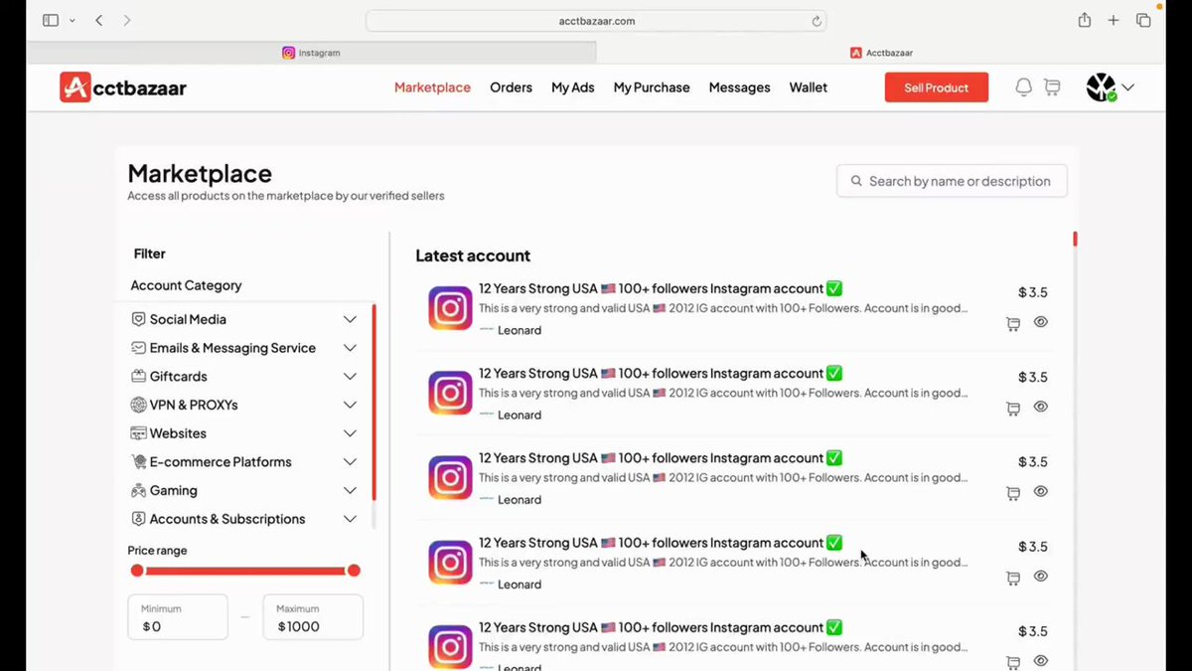Open the Marketplace nav item
This screenshot has height=671, width=1192.
[x=432, y=87]
